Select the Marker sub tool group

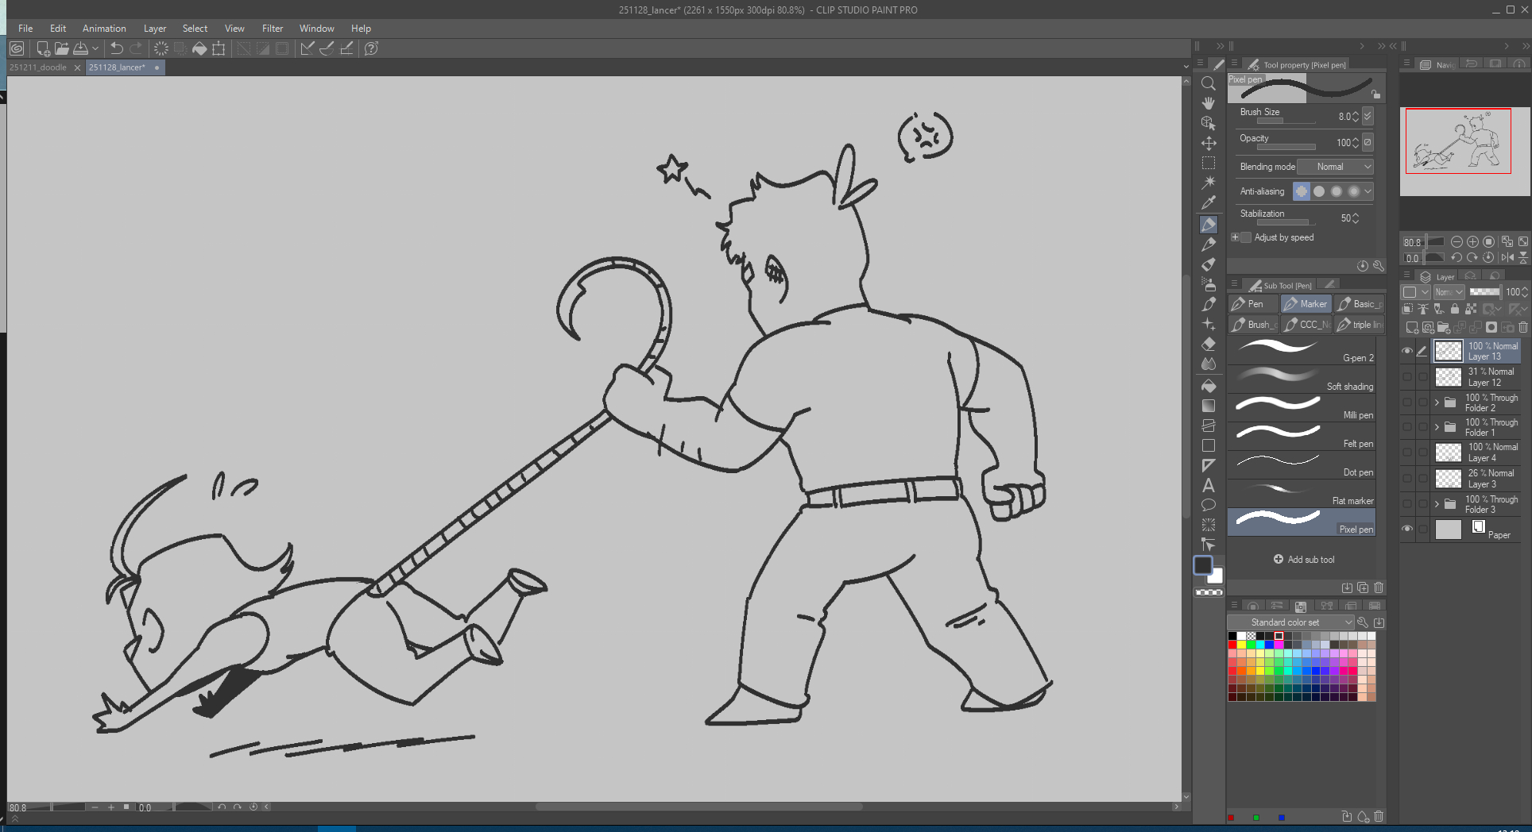(x=1306, y=304)
